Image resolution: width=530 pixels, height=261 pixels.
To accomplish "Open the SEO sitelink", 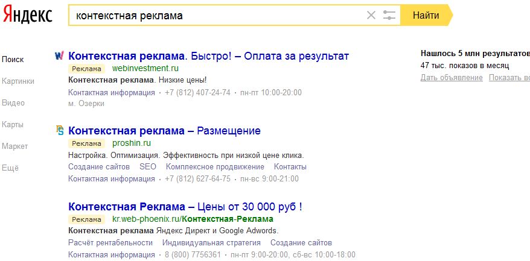I will click(148, 167).
